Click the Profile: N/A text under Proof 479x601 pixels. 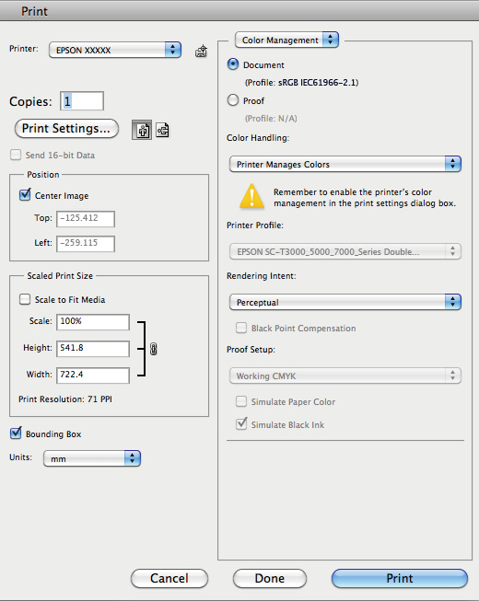(271, 119)
